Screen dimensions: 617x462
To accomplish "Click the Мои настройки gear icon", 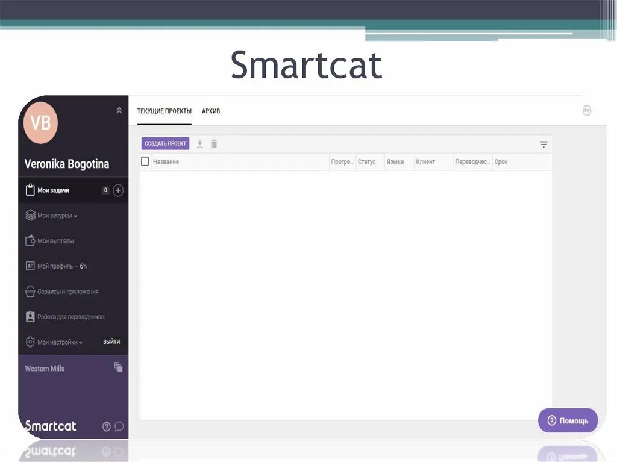I will [x=30, y=342].
